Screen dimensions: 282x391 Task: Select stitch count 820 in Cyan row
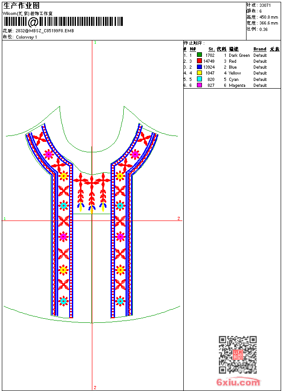tap(211, 79)
